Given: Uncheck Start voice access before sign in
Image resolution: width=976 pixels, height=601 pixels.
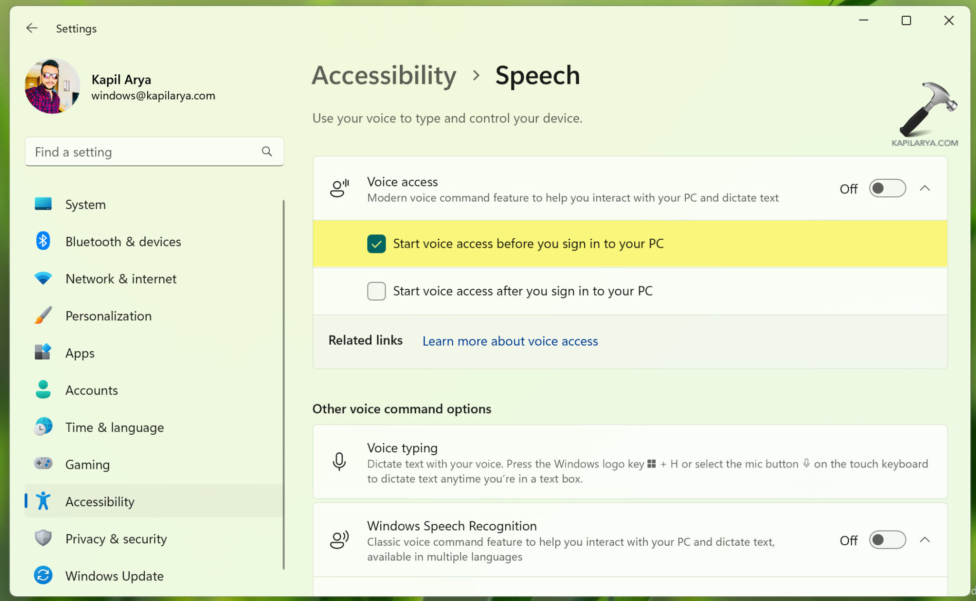Looking at the screenshot, I should pos(376,244).
